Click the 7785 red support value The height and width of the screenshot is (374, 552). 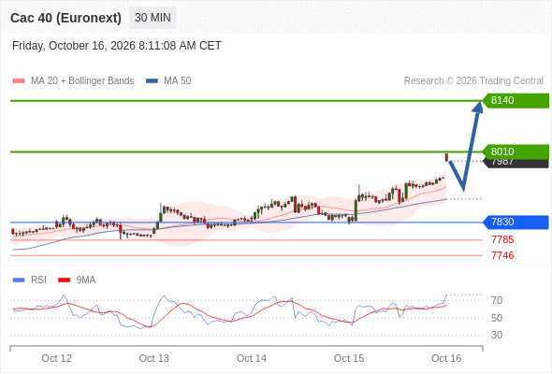[x=502, y=240]
